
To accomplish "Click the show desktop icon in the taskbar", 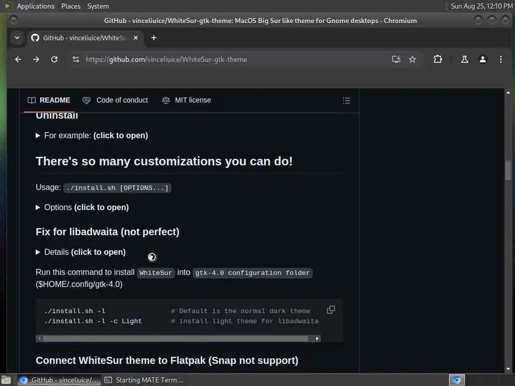I will click(6, 380).
